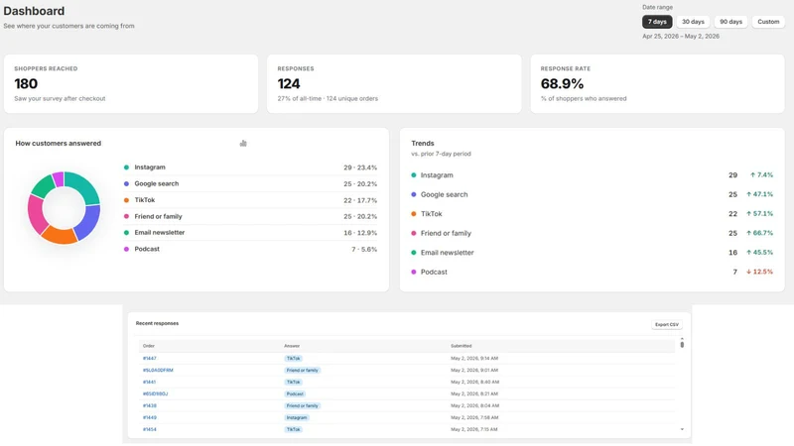Click the Instagram dot in Trends panel
Viewport: 794px width, 446px height.
414,175
